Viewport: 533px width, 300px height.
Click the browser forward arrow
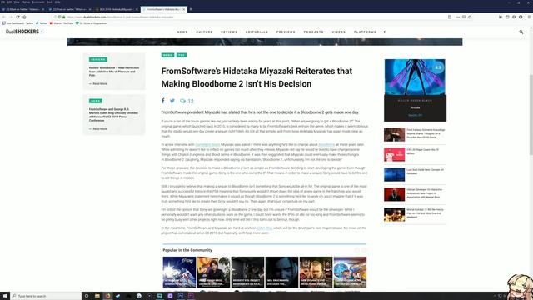(x=11, y=17)
